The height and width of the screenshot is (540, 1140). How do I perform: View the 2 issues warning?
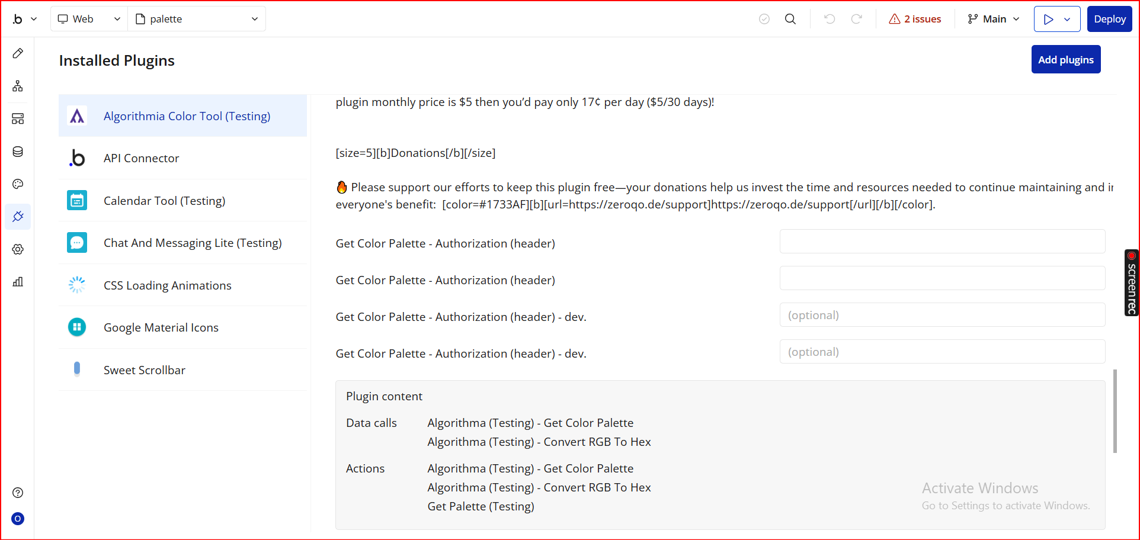pos(915,19)
